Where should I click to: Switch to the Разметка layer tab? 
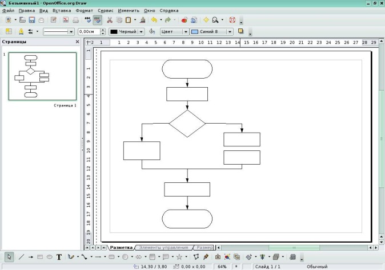pos(121,247)
